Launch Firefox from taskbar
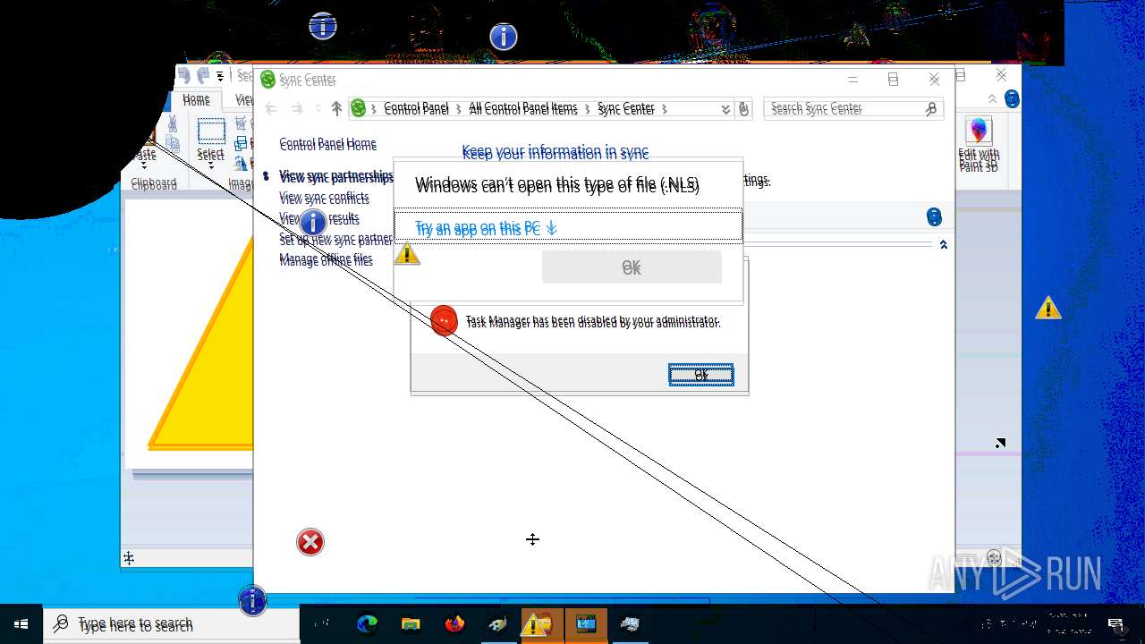The width and height of the screenshot is (1145, 644). click(454, 624)
